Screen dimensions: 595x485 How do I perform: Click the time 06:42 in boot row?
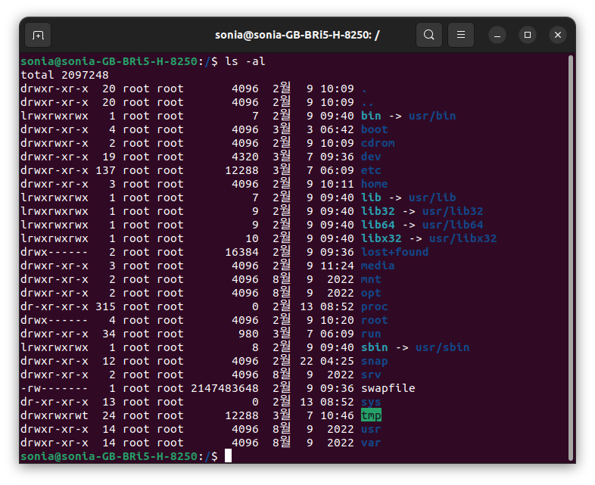pyautogui.click(x=337, y=129)
